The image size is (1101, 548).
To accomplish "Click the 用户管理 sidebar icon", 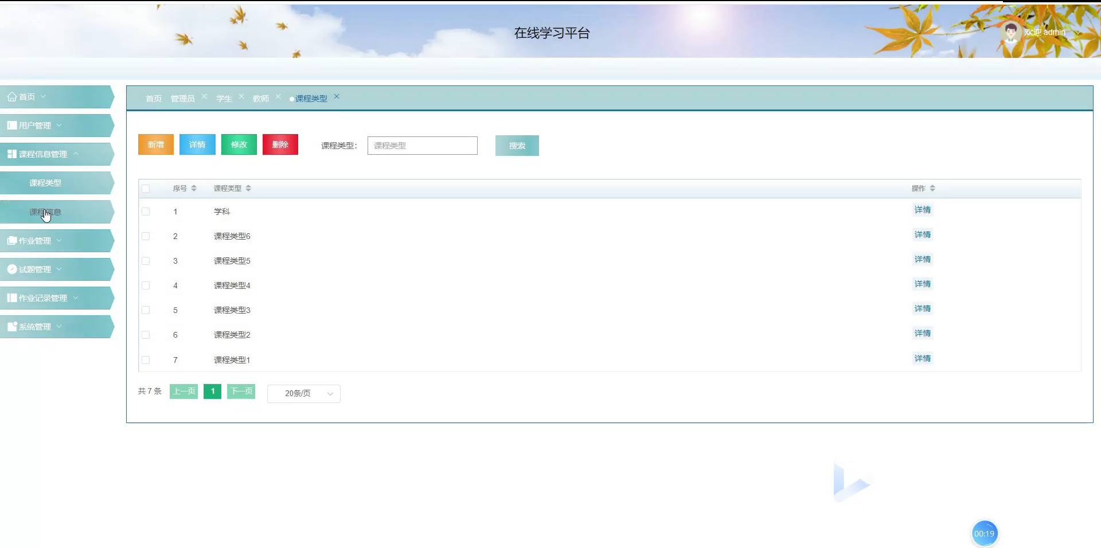I will click(11, 125).
